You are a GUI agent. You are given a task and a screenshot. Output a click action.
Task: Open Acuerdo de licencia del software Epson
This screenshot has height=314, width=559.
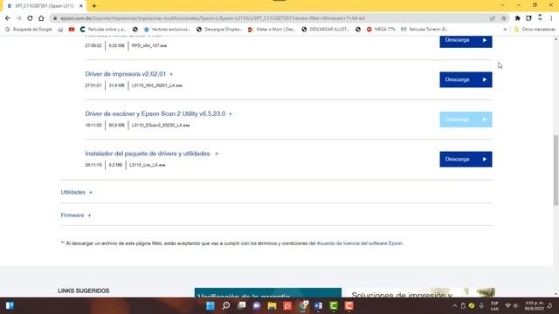point(360,243)
